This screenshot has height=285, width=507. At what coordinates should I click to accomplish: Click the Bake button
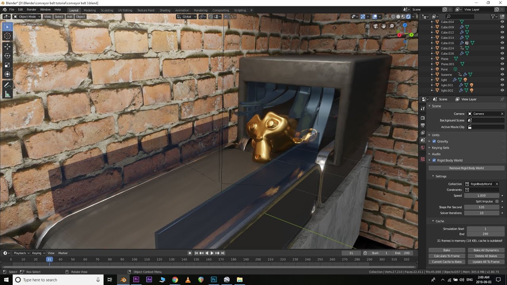[447, 250]
